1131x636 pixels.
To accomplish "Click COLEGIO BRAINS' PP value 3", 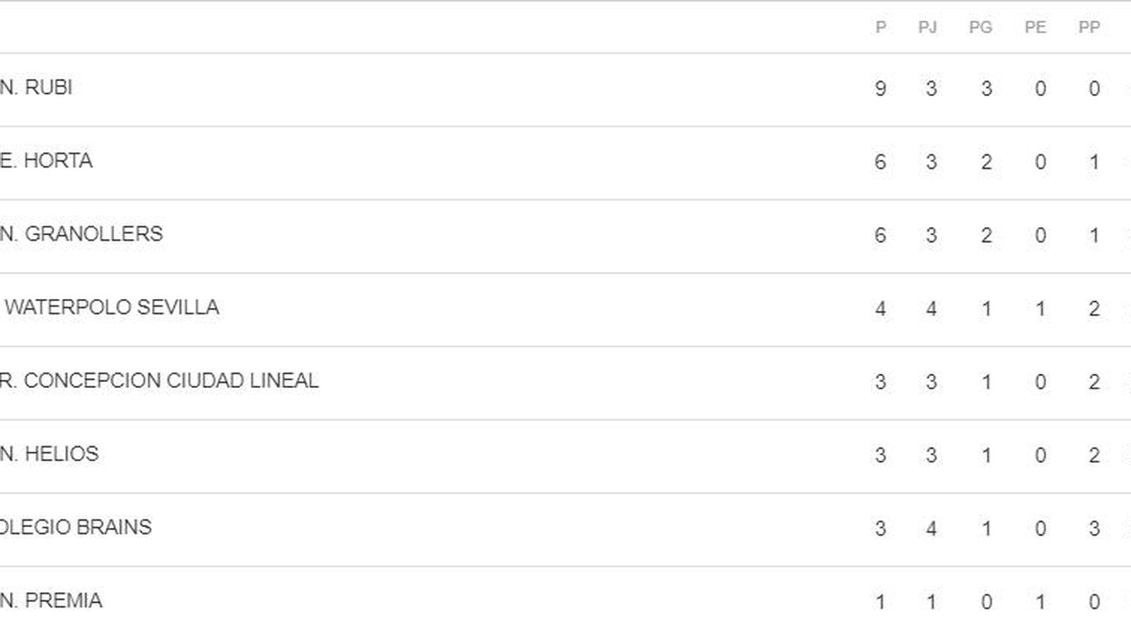I will (x=1094, y=529).
